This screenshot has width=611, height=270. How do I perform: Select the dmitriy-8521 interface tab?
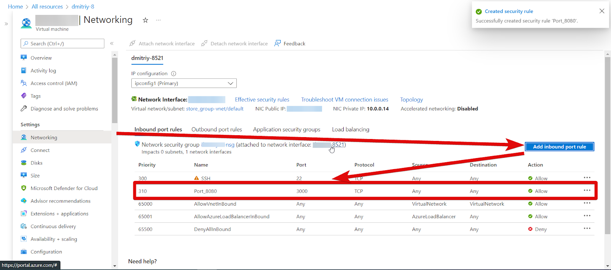[147, 58]
